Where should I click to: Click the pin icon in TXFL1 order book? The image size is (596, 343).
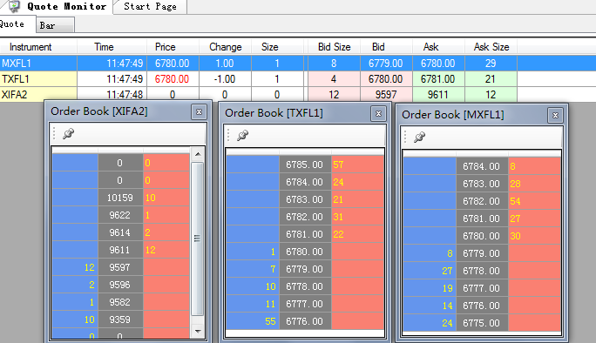[242, 135]
